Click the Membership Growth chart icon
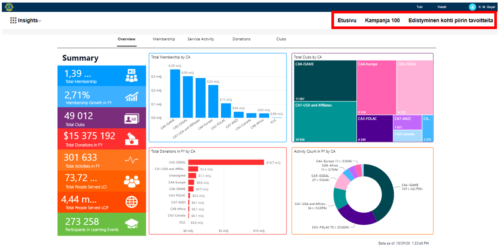This screenshot has height=250, width=501. coord(131,97)
